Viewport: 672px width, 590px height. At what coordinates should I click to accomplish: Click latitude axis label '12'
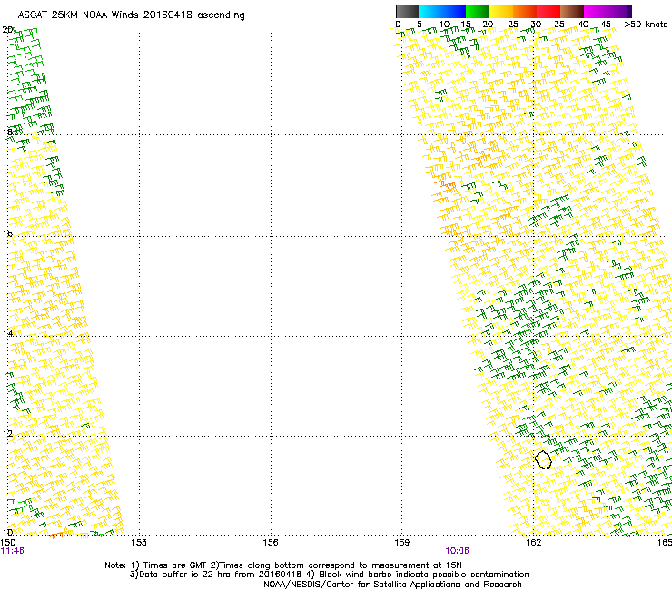point(7,434)
